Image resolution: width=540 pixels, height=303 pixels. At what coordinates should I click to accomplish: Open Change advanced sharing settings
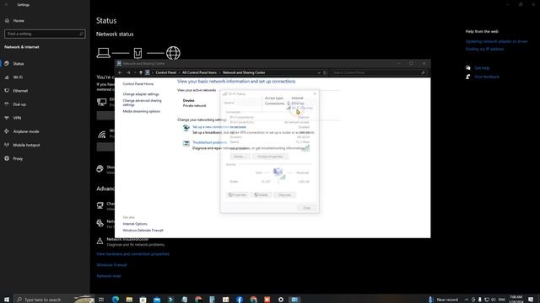(142, 103)
